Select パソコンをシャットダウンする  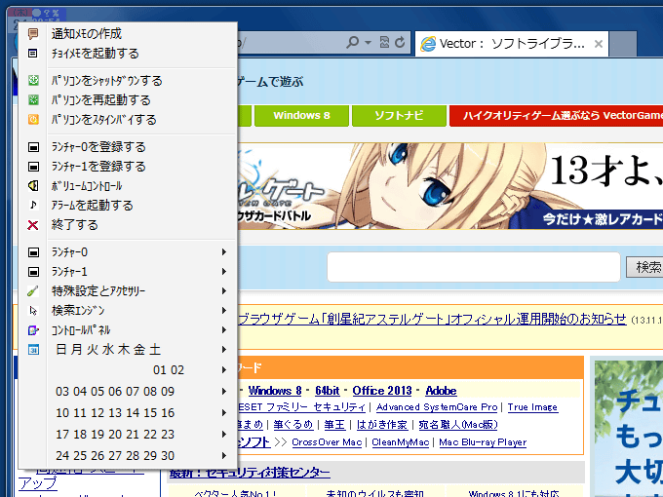click(x=128, y=80)
